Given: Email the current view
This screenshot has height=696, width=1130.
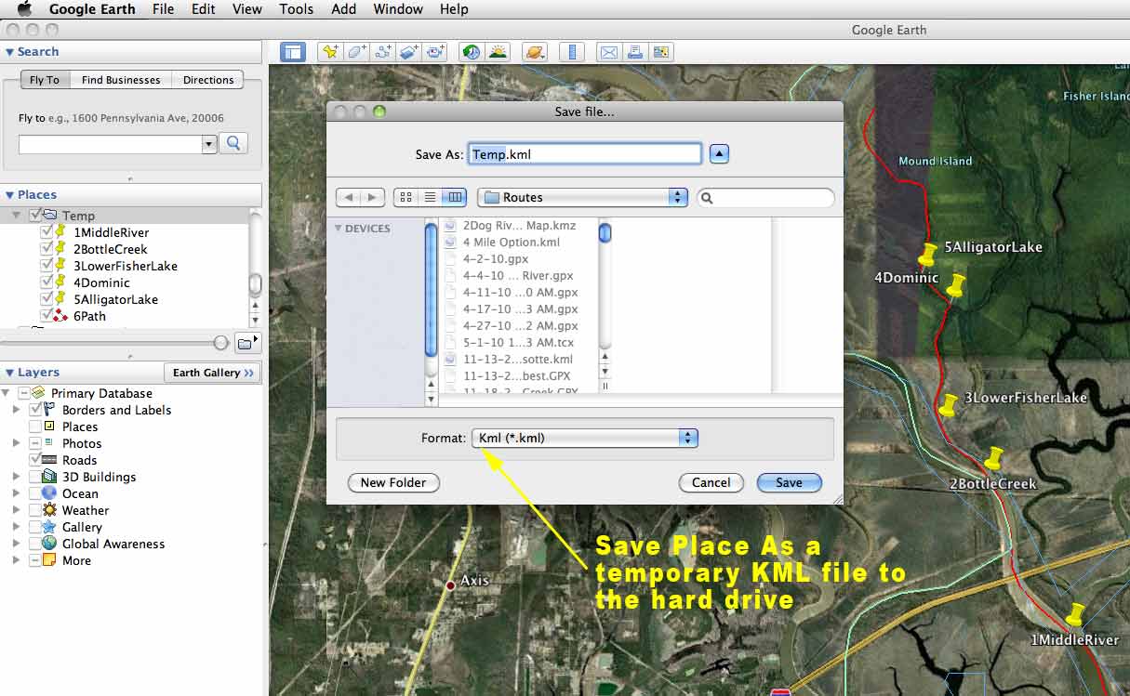Looking at the screenshot, I should point(609,52).
